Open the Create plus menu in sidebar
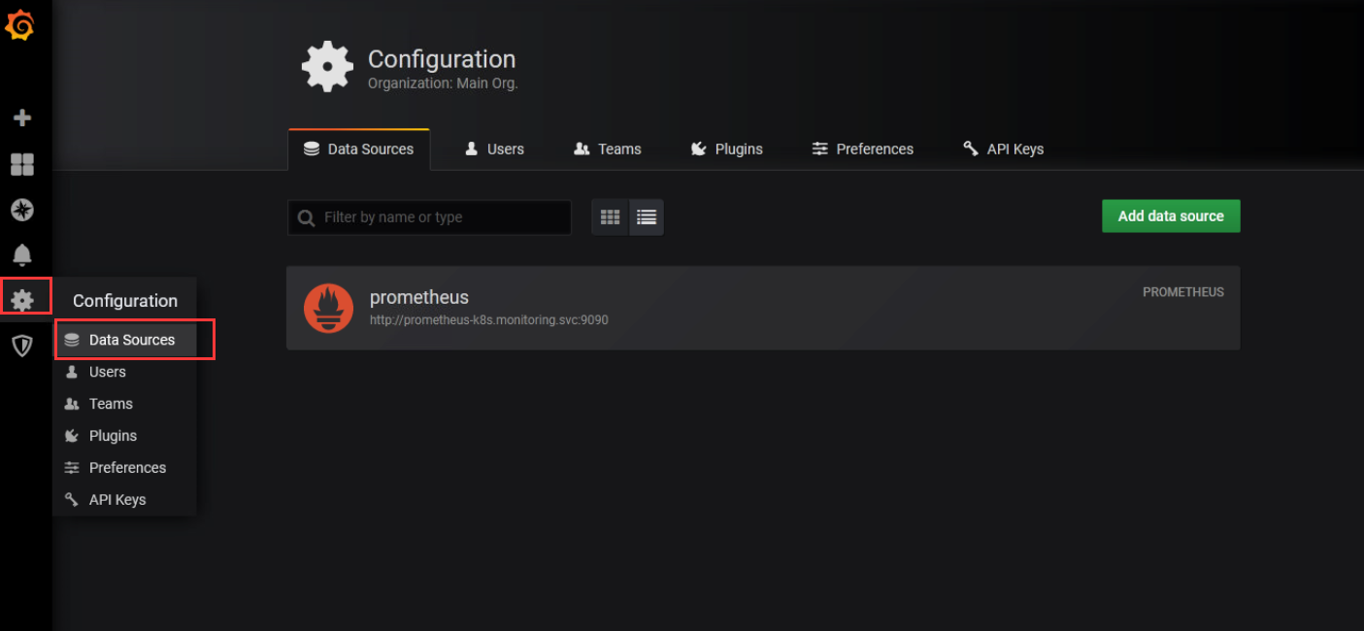 [21, 118]
